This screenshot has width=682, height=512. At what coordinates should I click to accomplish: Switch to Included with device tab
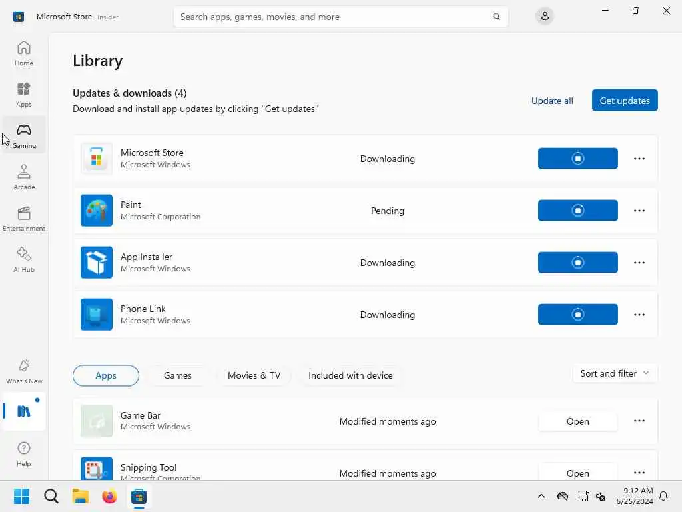[350, 375]
